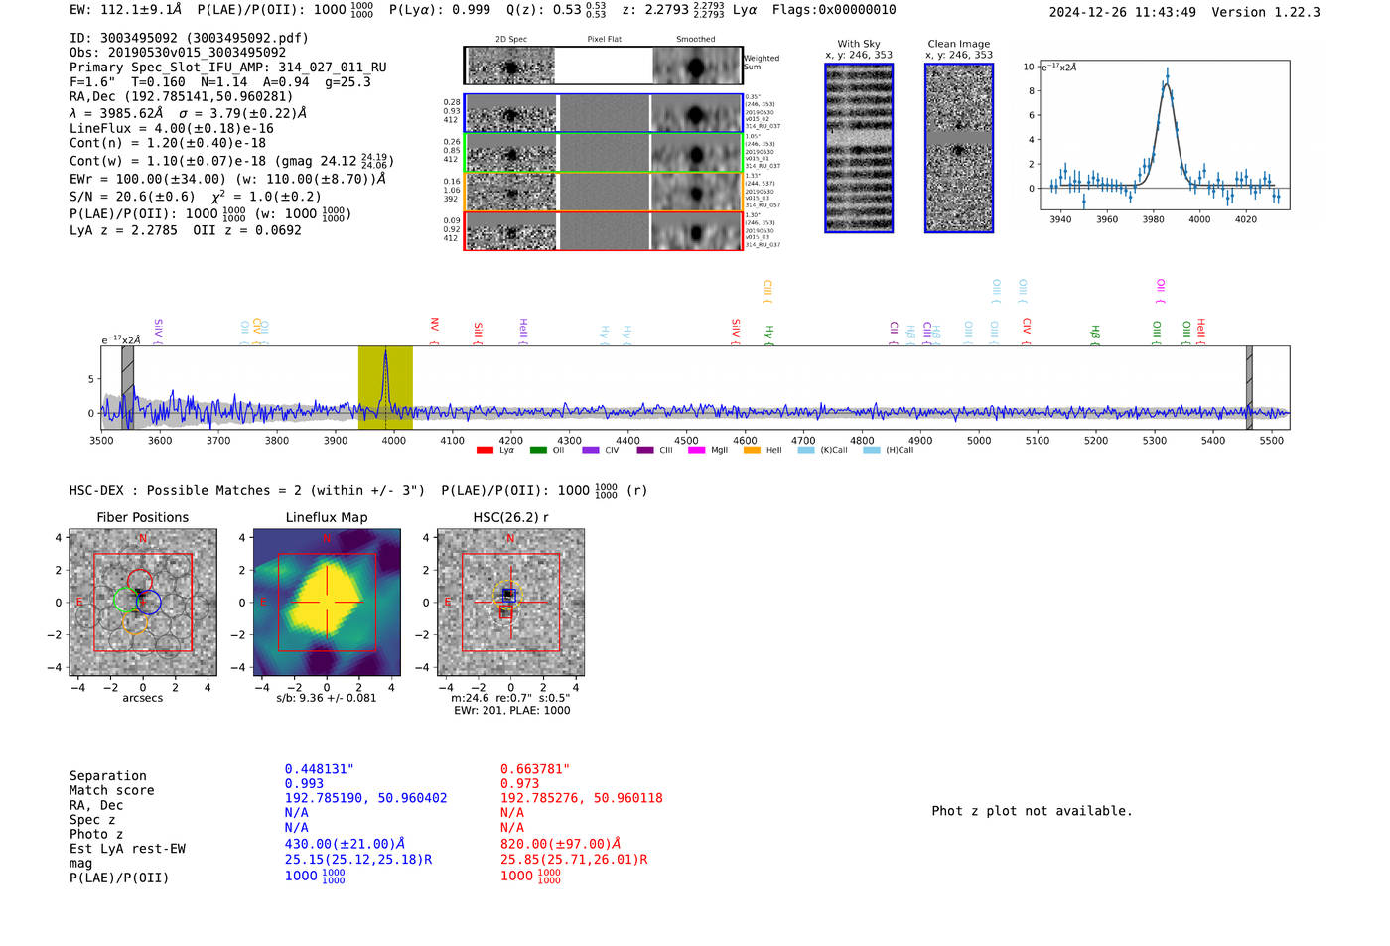Open the Clean Image cutout
This screenshot has height=946, width=1390.
tap(959, 148)
